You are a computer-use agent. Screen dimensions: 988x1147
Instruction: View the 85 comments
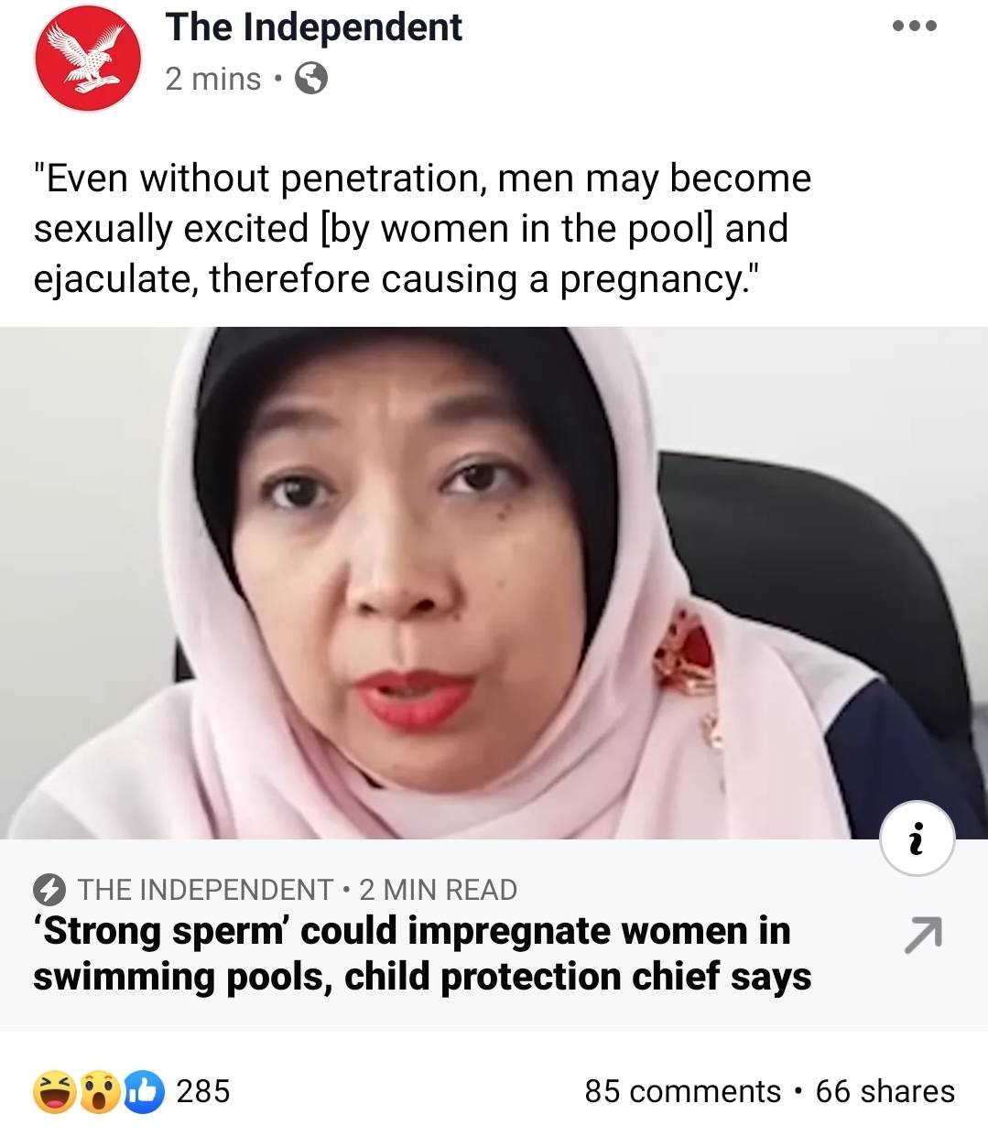682,1091
